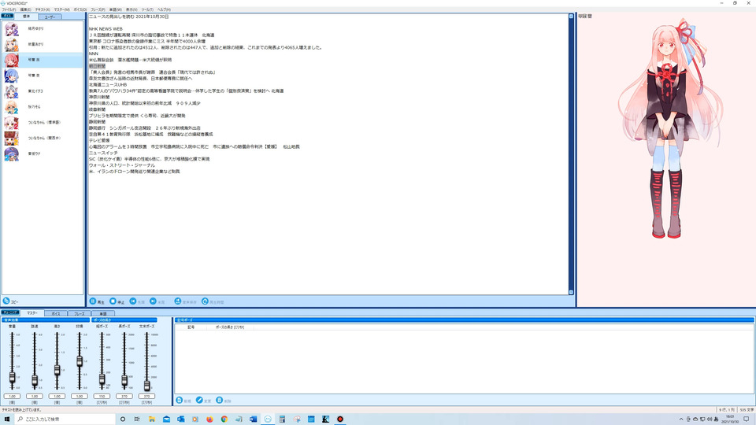Choose ついなちゃん（関西弁）voice avatar
Viewport: 756px width, 425px height.
(x=12, y=139)
